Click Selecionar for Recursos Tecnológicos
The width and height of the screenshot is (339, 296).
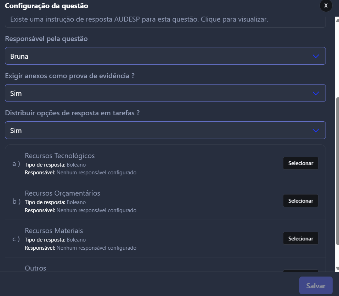coord(300,163)
